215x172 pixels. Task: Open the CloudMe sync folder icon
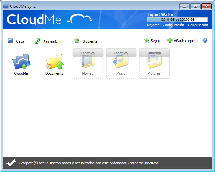(x=22, y=62)
